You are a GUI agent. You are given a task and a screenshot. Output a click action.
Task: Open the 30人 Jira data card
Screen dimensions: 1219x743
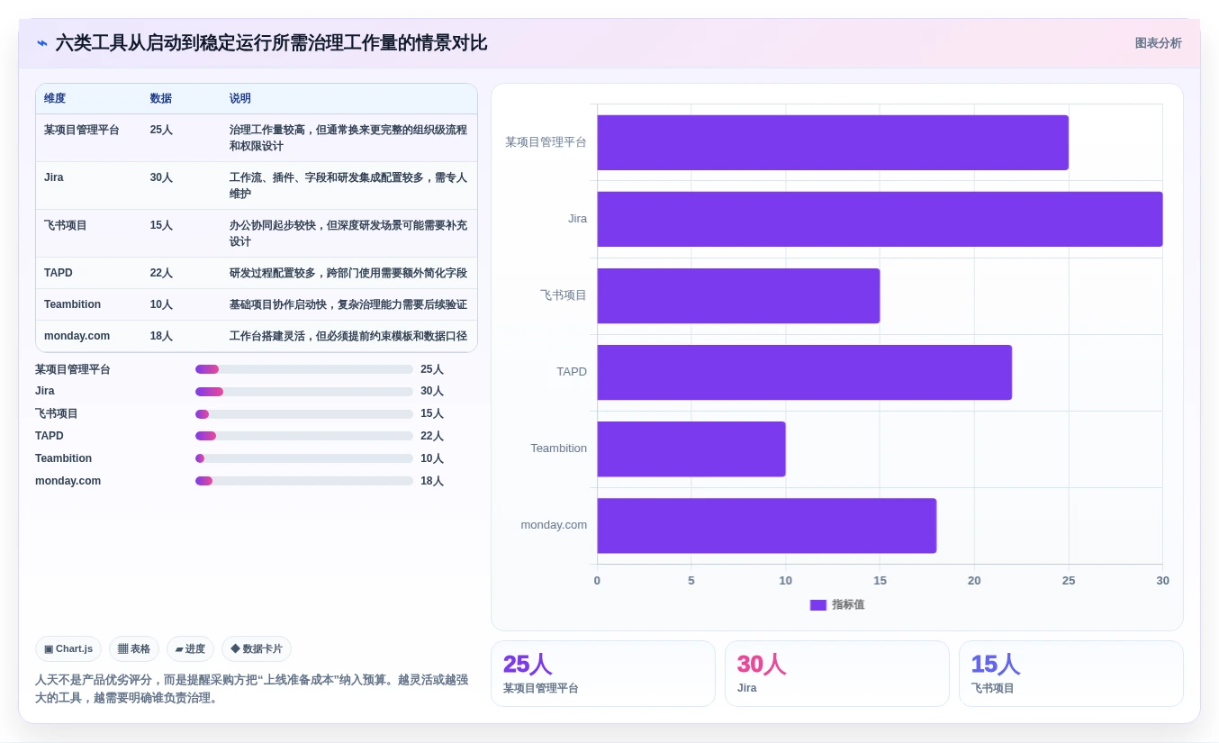pyautogui.click(x=837, y=674)
